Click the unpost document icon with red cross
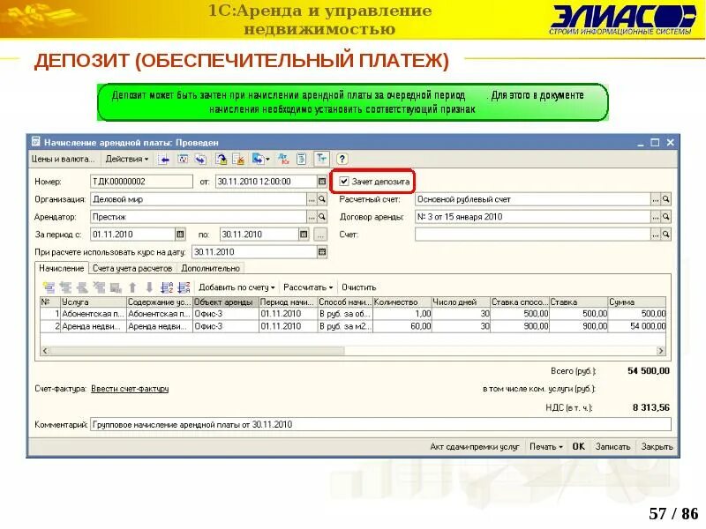This screenshot has width=706, height=529. pos(238,159)
